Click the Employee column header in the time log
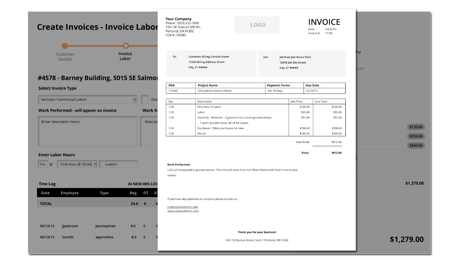The height and width of the screenshot is (263, 468). tap(70, 193)
